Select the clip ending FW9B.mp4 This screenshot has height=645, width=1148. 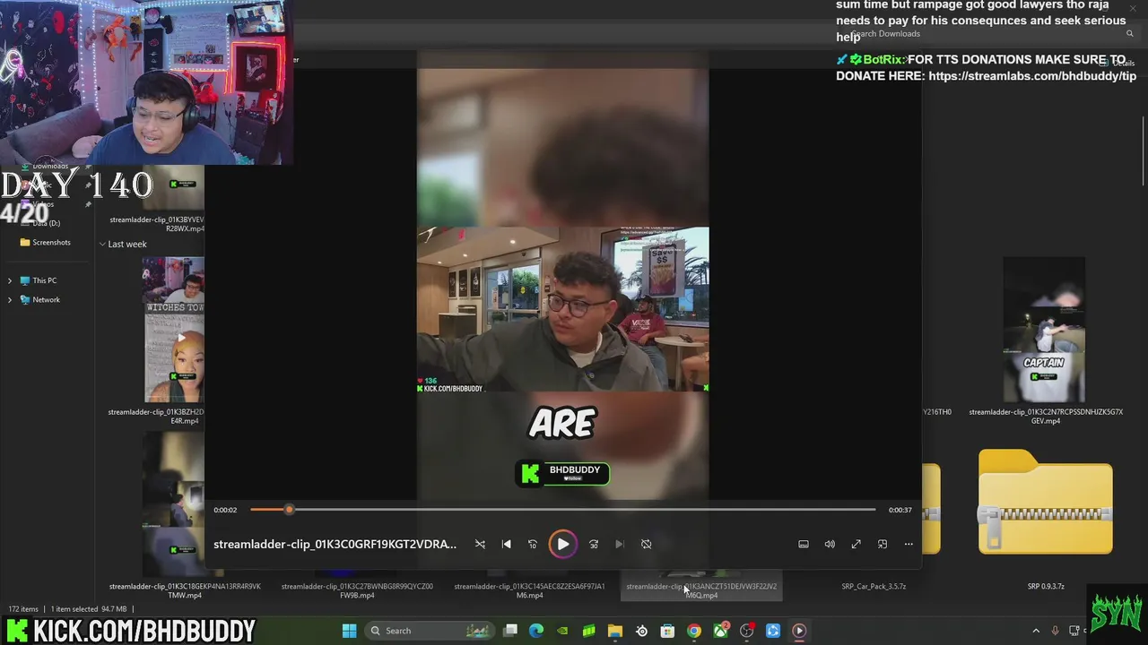(357, 590)
